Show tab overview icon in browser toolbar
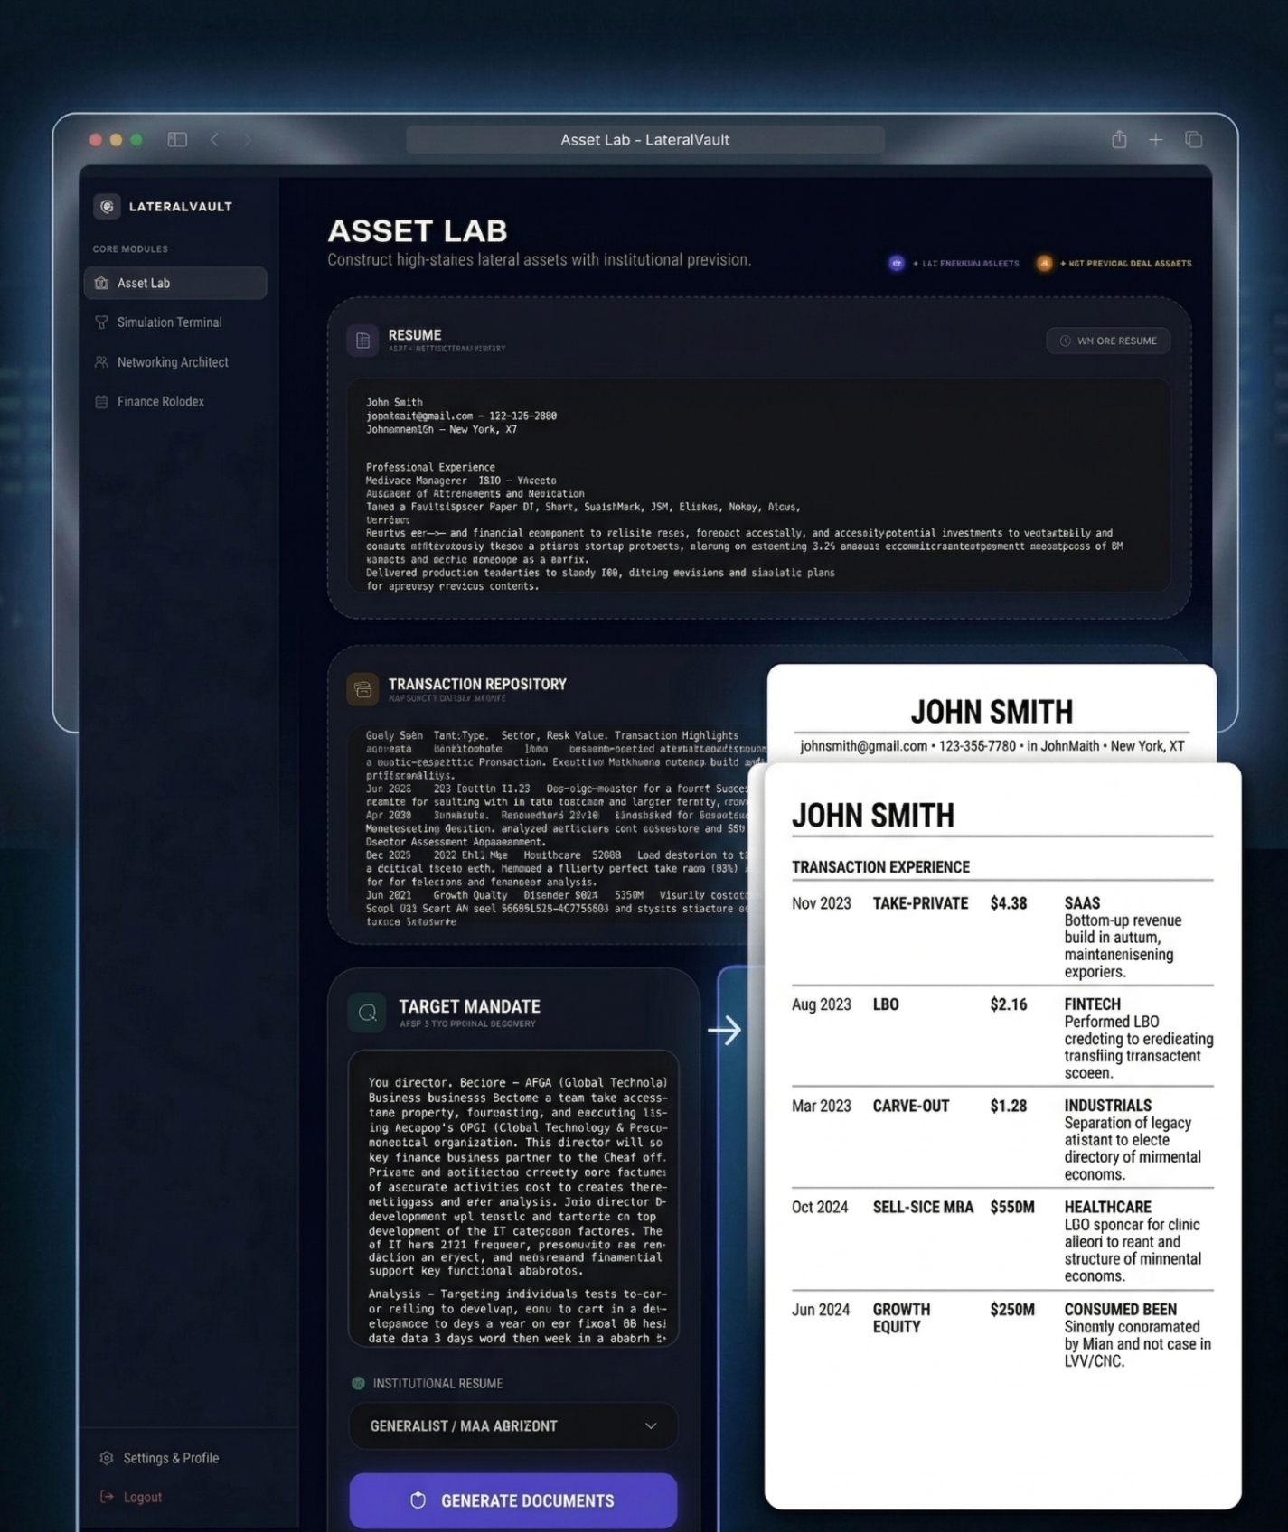 (1194, 139)
